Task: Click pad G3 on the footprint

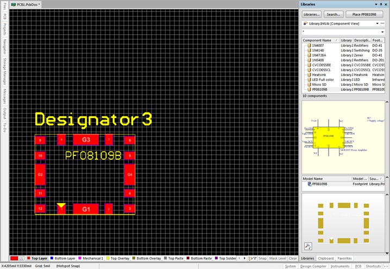Action: 86,140
